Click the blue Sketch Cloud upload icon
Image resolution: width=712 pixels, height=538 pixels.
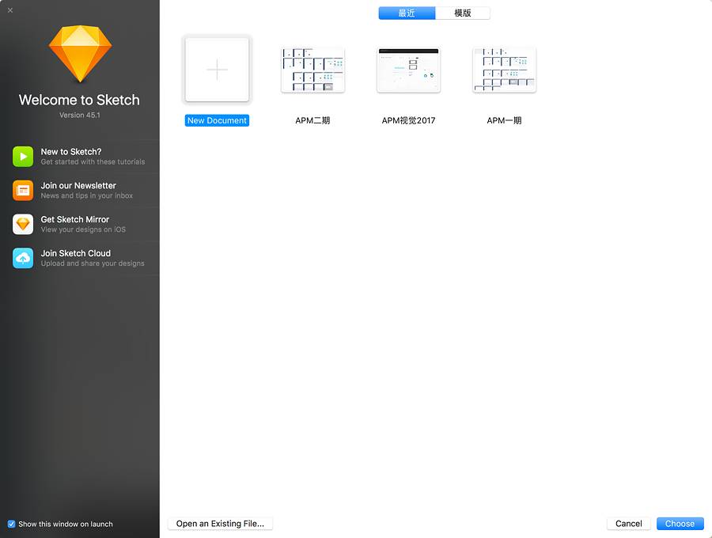(23, 258)
